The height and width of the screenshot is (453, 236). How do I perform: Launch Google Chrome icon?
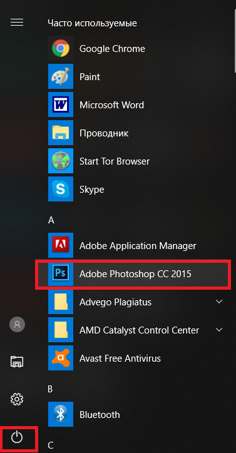[x=61, y=48]
